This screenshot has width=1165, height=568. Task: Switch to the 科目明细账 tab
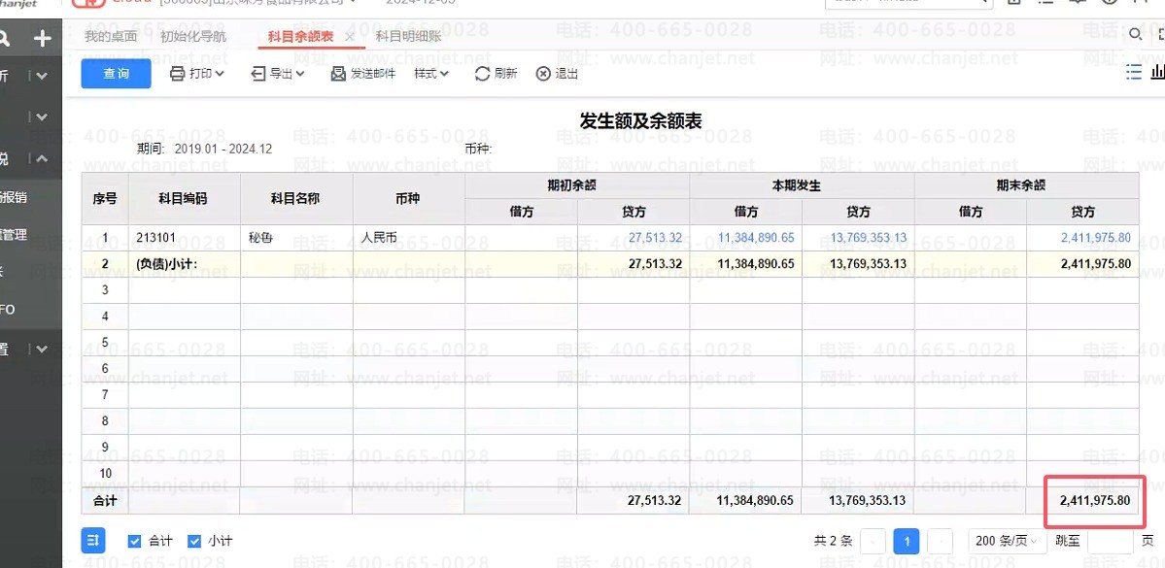point(408,36)
